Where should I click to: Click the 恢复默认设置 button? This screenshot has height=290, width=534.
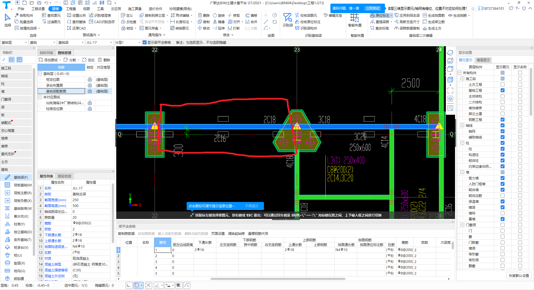pos(519,276)
